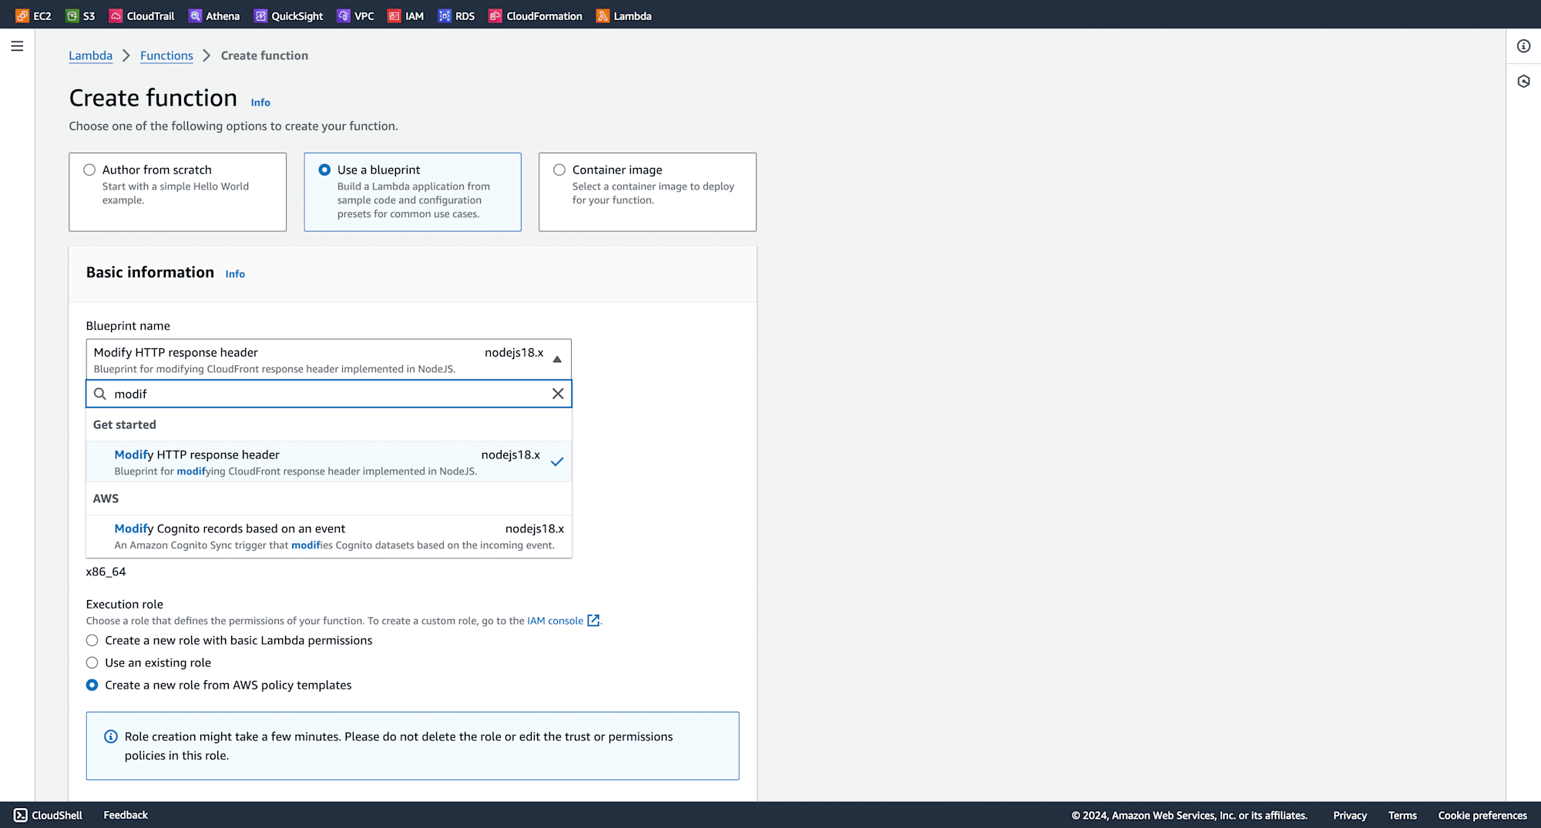Select Modify HTTP response header blueprint option
Image resolution: width=1541 pixels, height=828 pixels.
pyautogui.click(x=329, y=461)
